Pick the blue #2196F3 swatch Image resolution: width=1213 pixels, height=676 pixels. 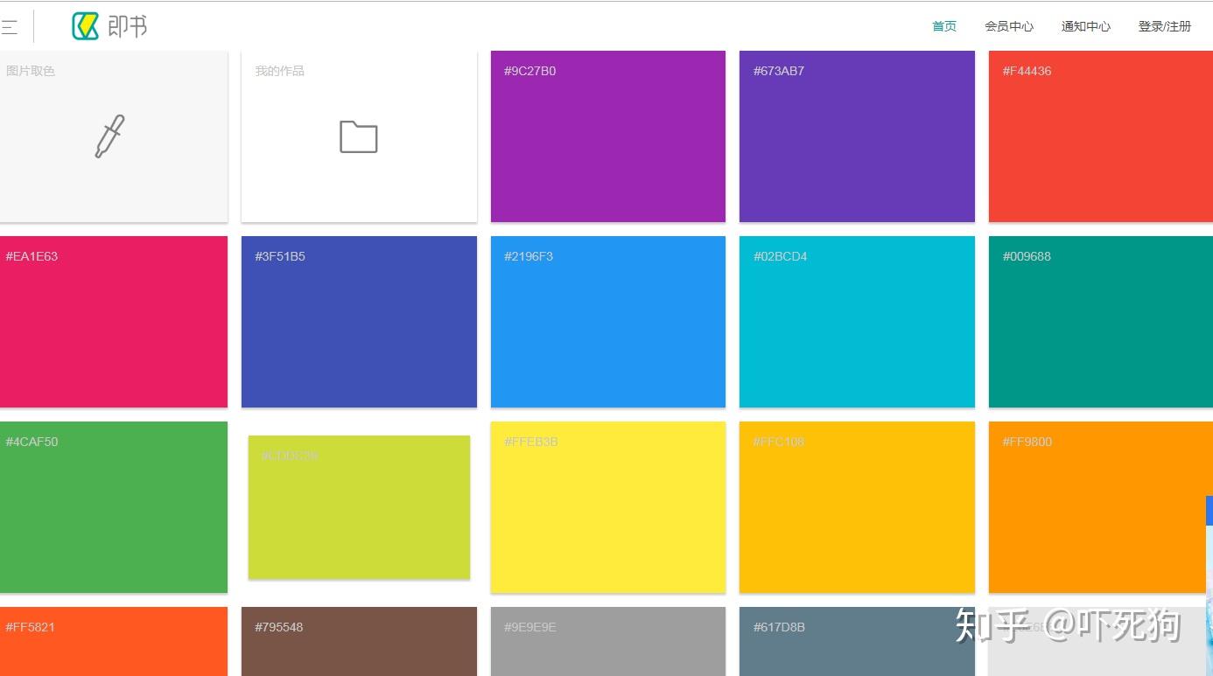tap(608, 322)
